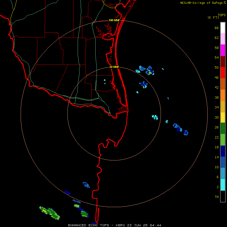The width and height of the screenshot is (227, 227).
Task: Click the 'TOPS' legend heading
Action: tap(222, 15)
